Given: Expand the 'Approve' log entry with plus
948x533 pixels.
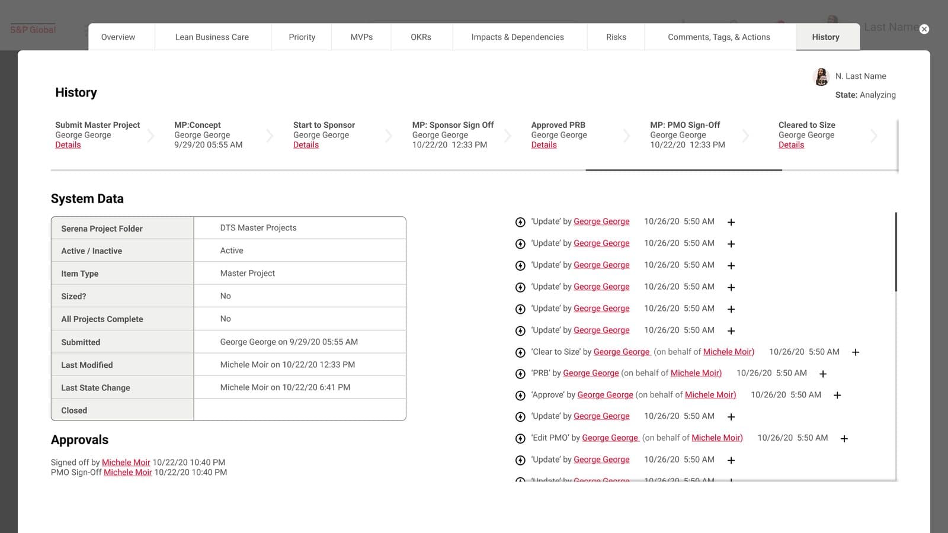Looking at the screenshot, I should 837,396.
